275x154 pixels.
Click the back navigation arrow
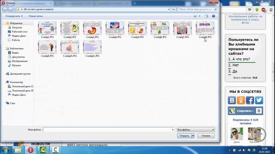5,9
